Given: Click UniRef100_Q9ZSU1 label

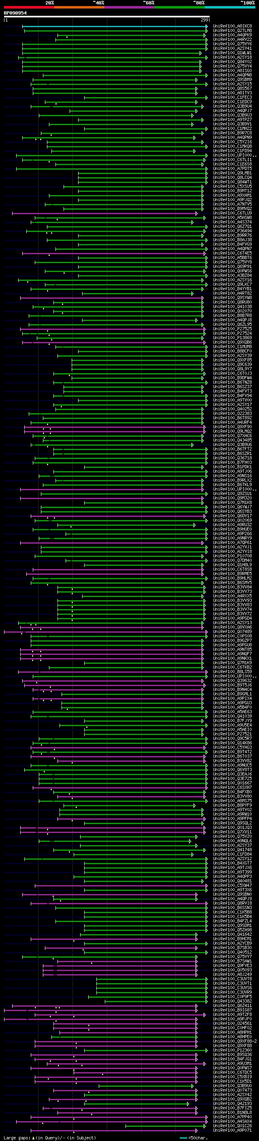Looking at the screenshot, I should pos(232,494).
